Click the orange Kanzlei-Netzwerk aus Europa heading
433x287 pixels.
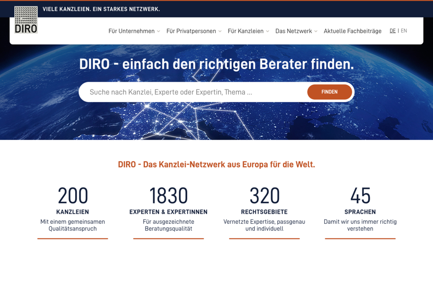pos(216,164)
